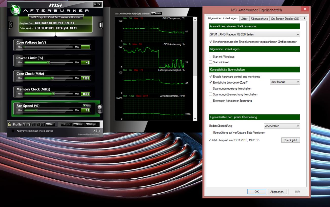Screen dimensions: 330x207
Task: Click the User Define fan icon
Action: coord(100,109)
